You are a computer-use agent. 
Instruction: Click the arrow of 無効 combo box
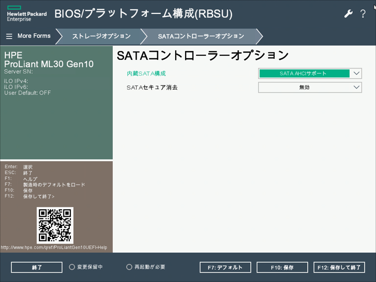(x=356, y=87)
